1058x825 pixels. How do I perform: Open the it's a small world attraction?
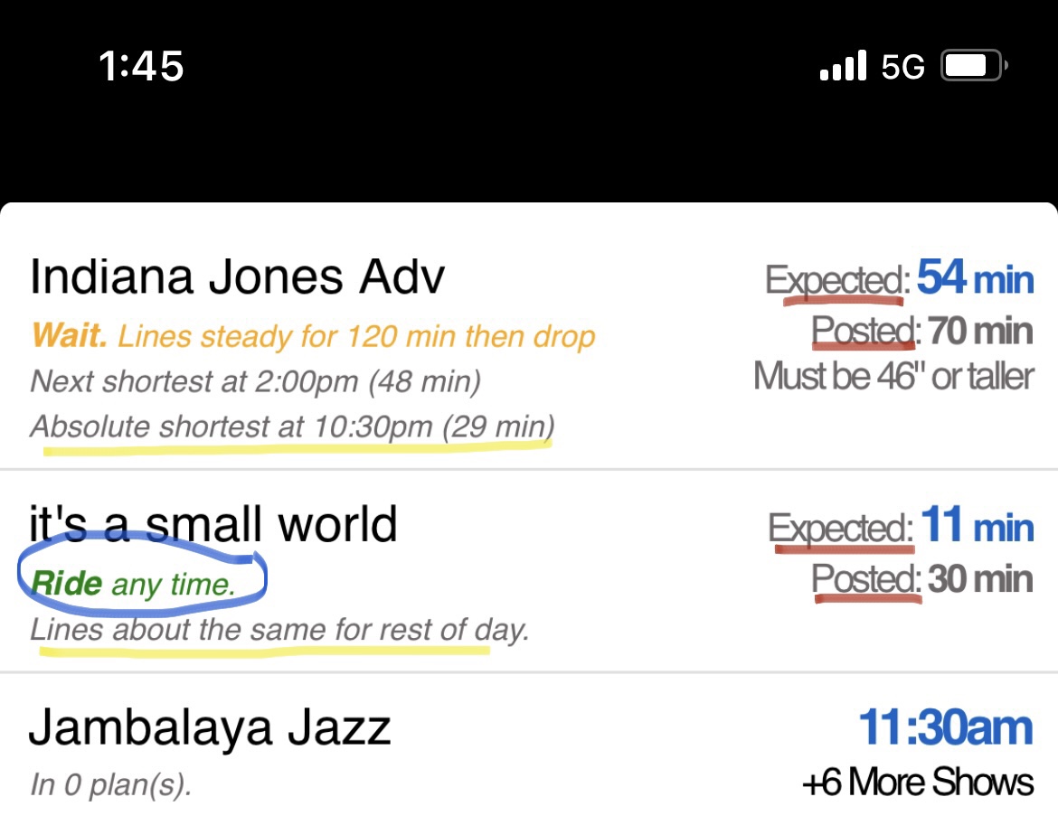214,522
